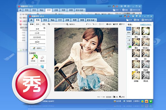
Task: Expand the 更多功能 dropdown menu
Action: point(91,20)
